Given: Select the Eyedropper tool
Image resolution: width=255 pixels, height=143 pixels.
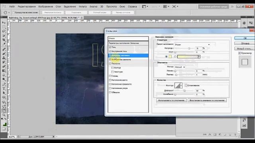Looking at the screenshot, I should pyautogui.click(x=4, y=44).
